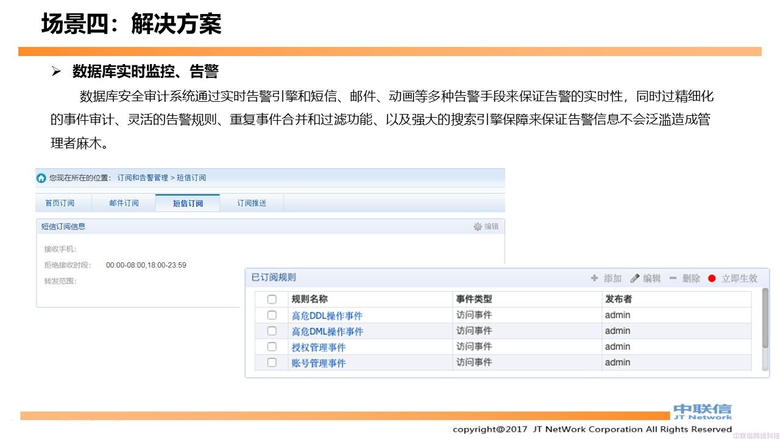
Task: Click the 中联信 JT Network logo
Action: tap(703, 412)
